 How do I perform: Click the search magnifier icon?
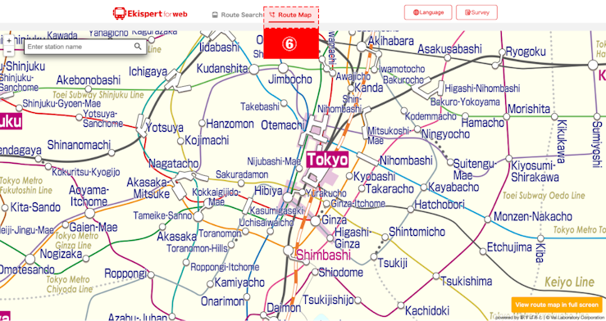(x=138, y=47)
